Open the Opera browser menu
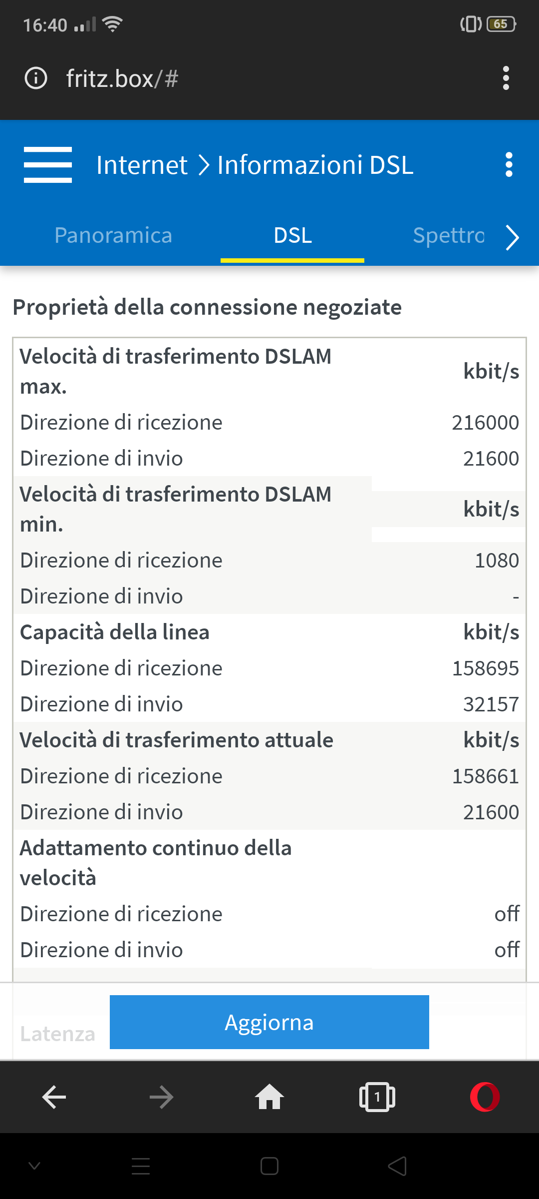 point(506,78)
